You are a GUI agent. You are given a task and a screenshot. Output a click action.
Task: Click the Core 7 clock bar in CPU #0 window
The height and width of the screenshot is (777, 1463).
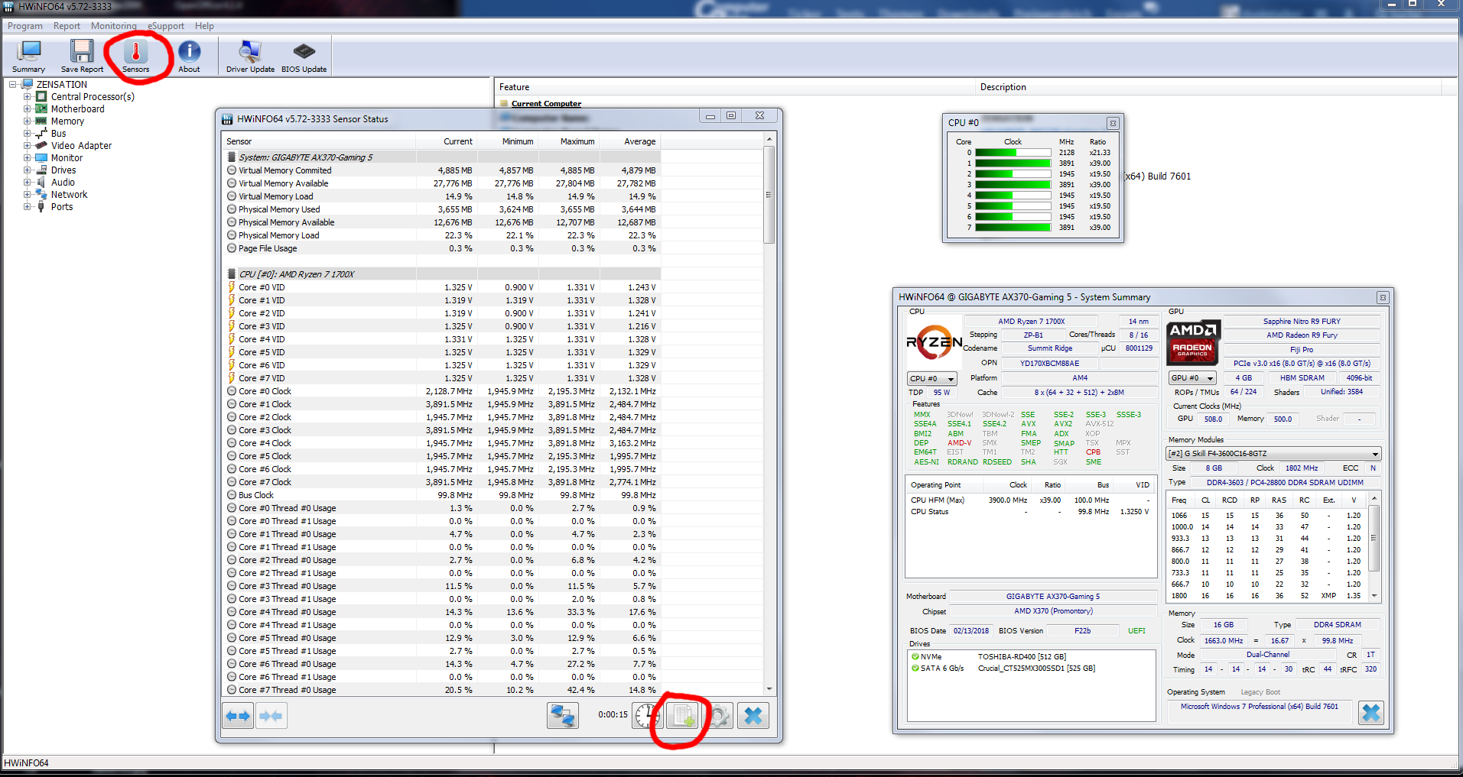[x=1013, y=228]
